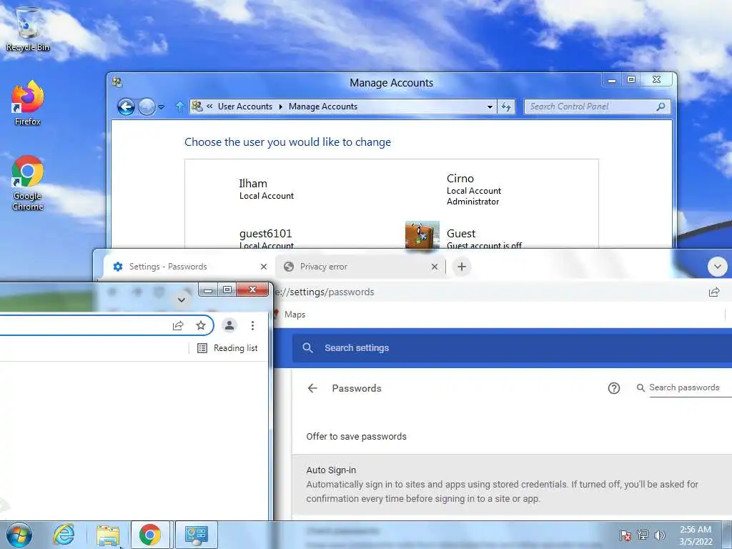Click the share icon in front Chrome window

point(178,326)
